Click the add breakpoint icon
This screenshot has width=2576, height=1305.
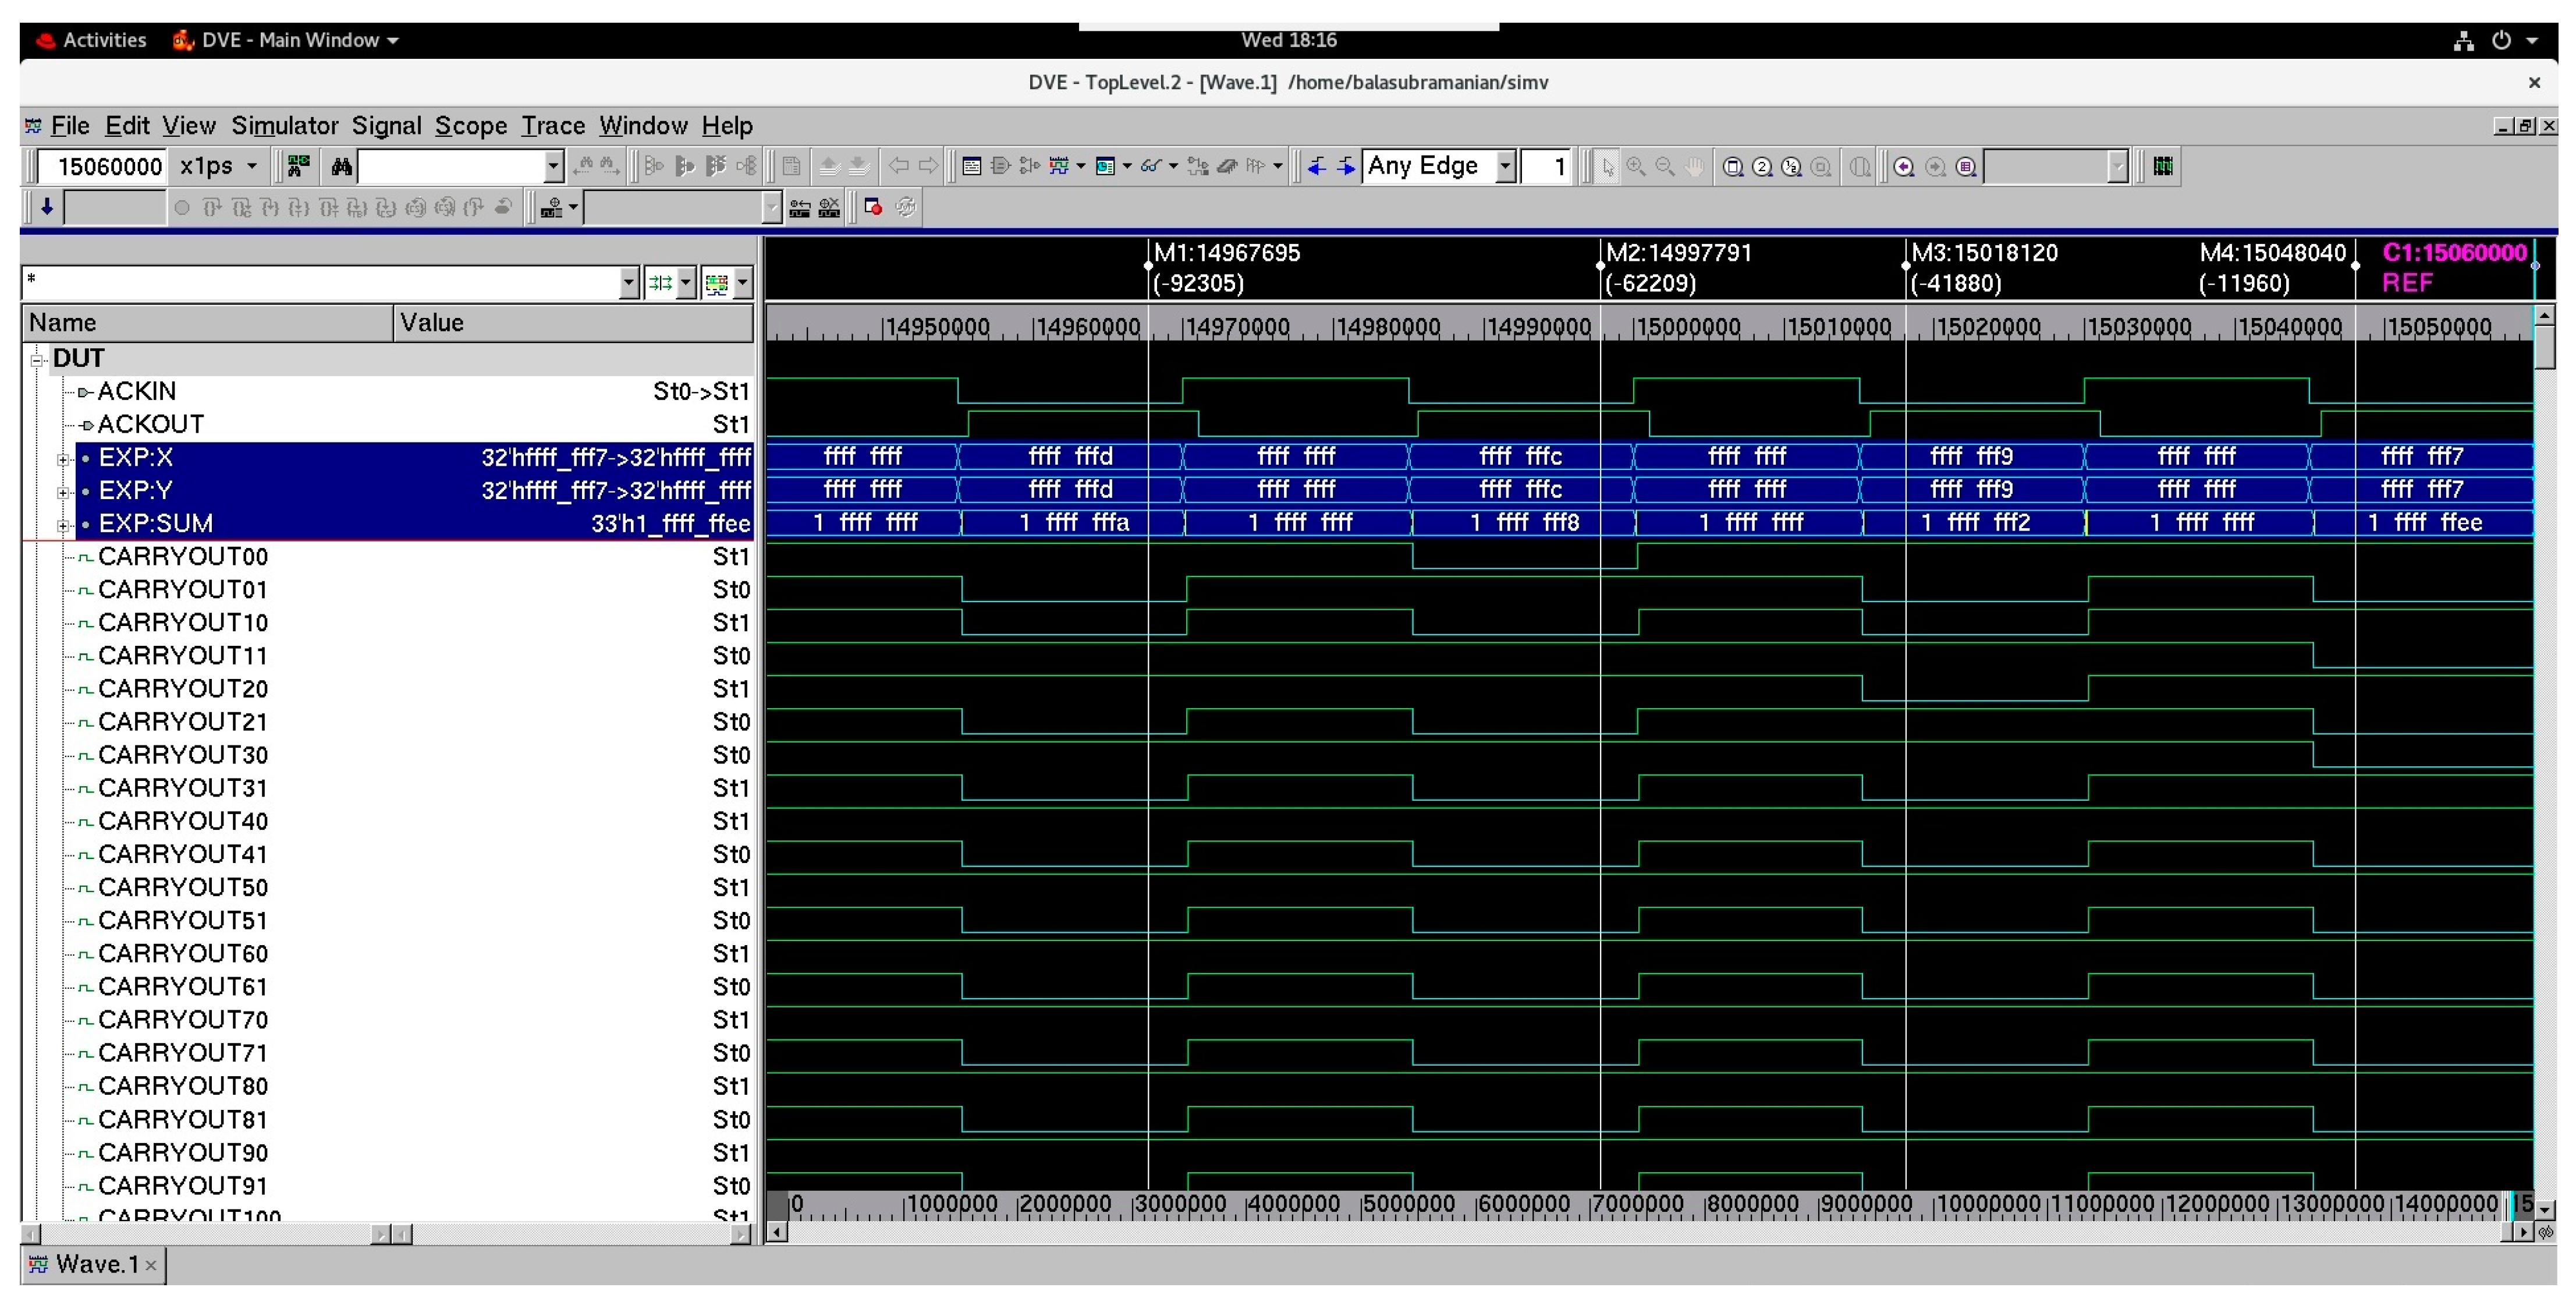point(799,207)
